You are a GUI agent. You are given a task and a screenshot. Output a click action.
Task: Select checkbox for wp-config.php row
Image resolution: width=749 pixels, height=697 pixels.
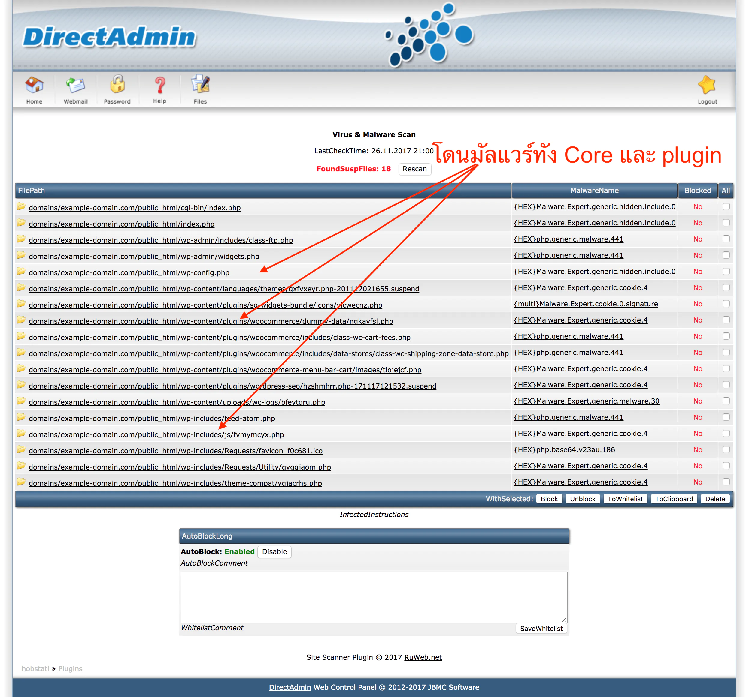point(726,271)
